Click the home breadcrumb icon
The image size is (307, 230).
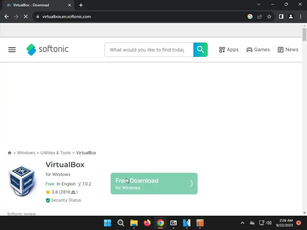pos(9,153)
